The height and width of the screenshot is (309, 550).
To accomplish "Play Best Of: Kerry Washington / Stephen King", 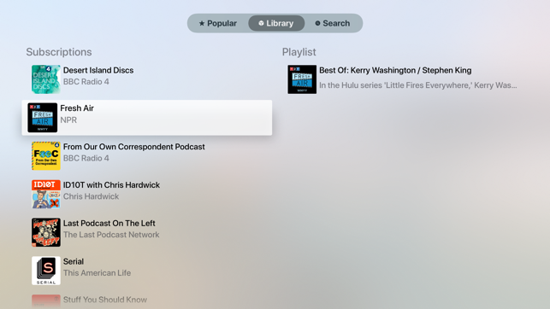I will (395, 70).
